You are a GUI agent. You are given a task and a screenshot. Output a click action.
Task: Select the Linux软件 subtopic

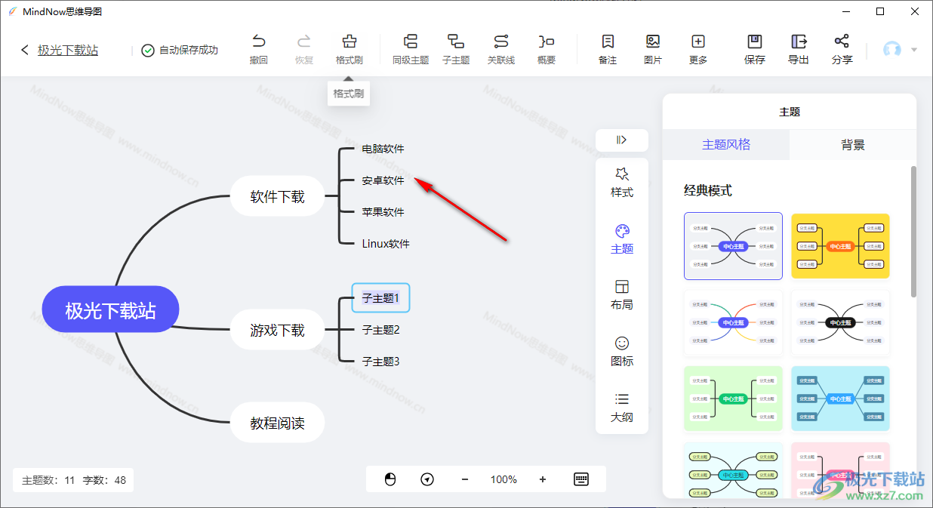click(x=386, y=244)
